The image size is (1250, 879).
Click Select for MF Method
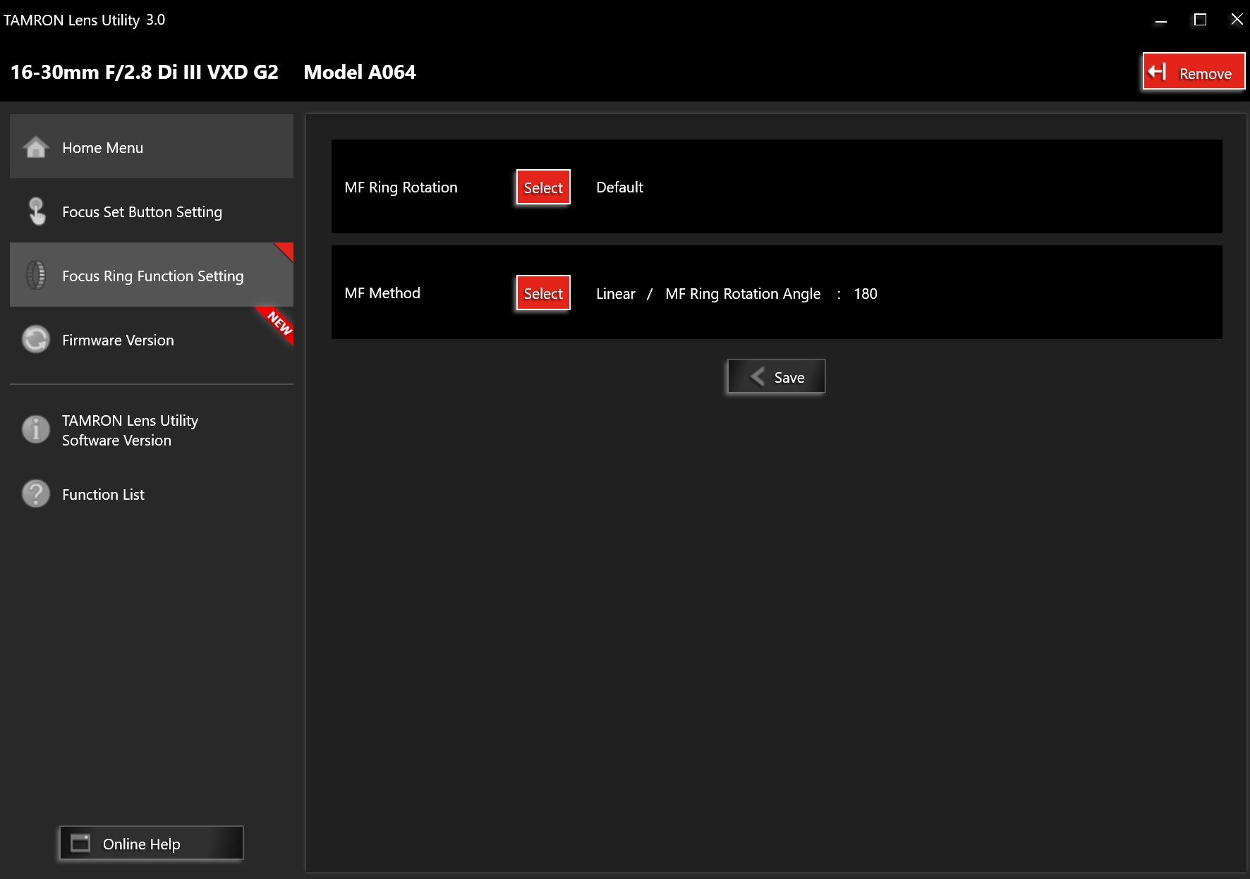(x=543, y=293)
